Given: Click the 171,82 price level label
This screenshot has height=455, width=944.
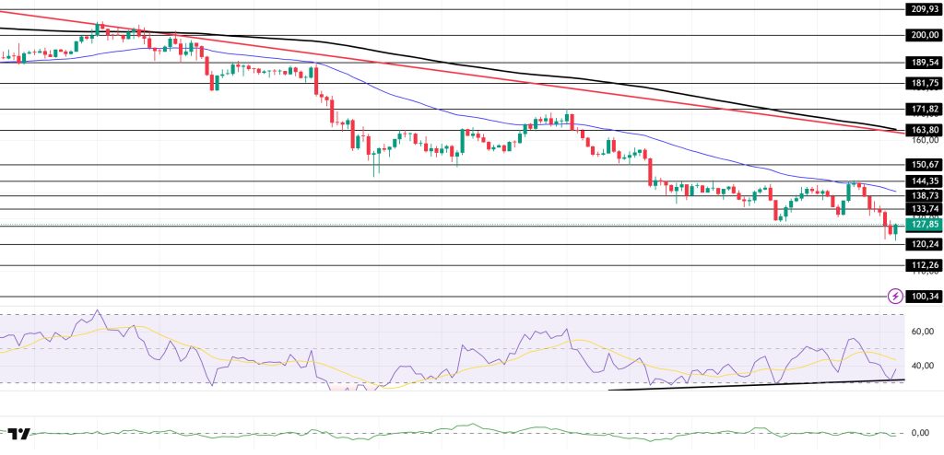Looking at the screenshot, I should pos(923,109).
